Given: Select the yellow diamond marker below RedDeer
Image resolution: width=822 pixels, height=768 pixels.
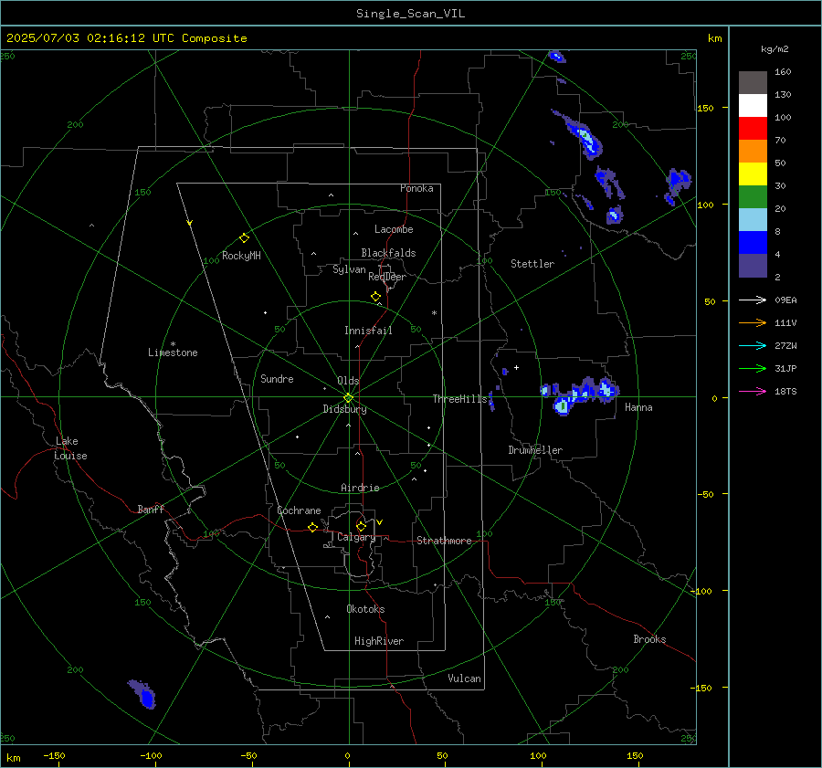Looking at the screenshot, I should [375, 297].
